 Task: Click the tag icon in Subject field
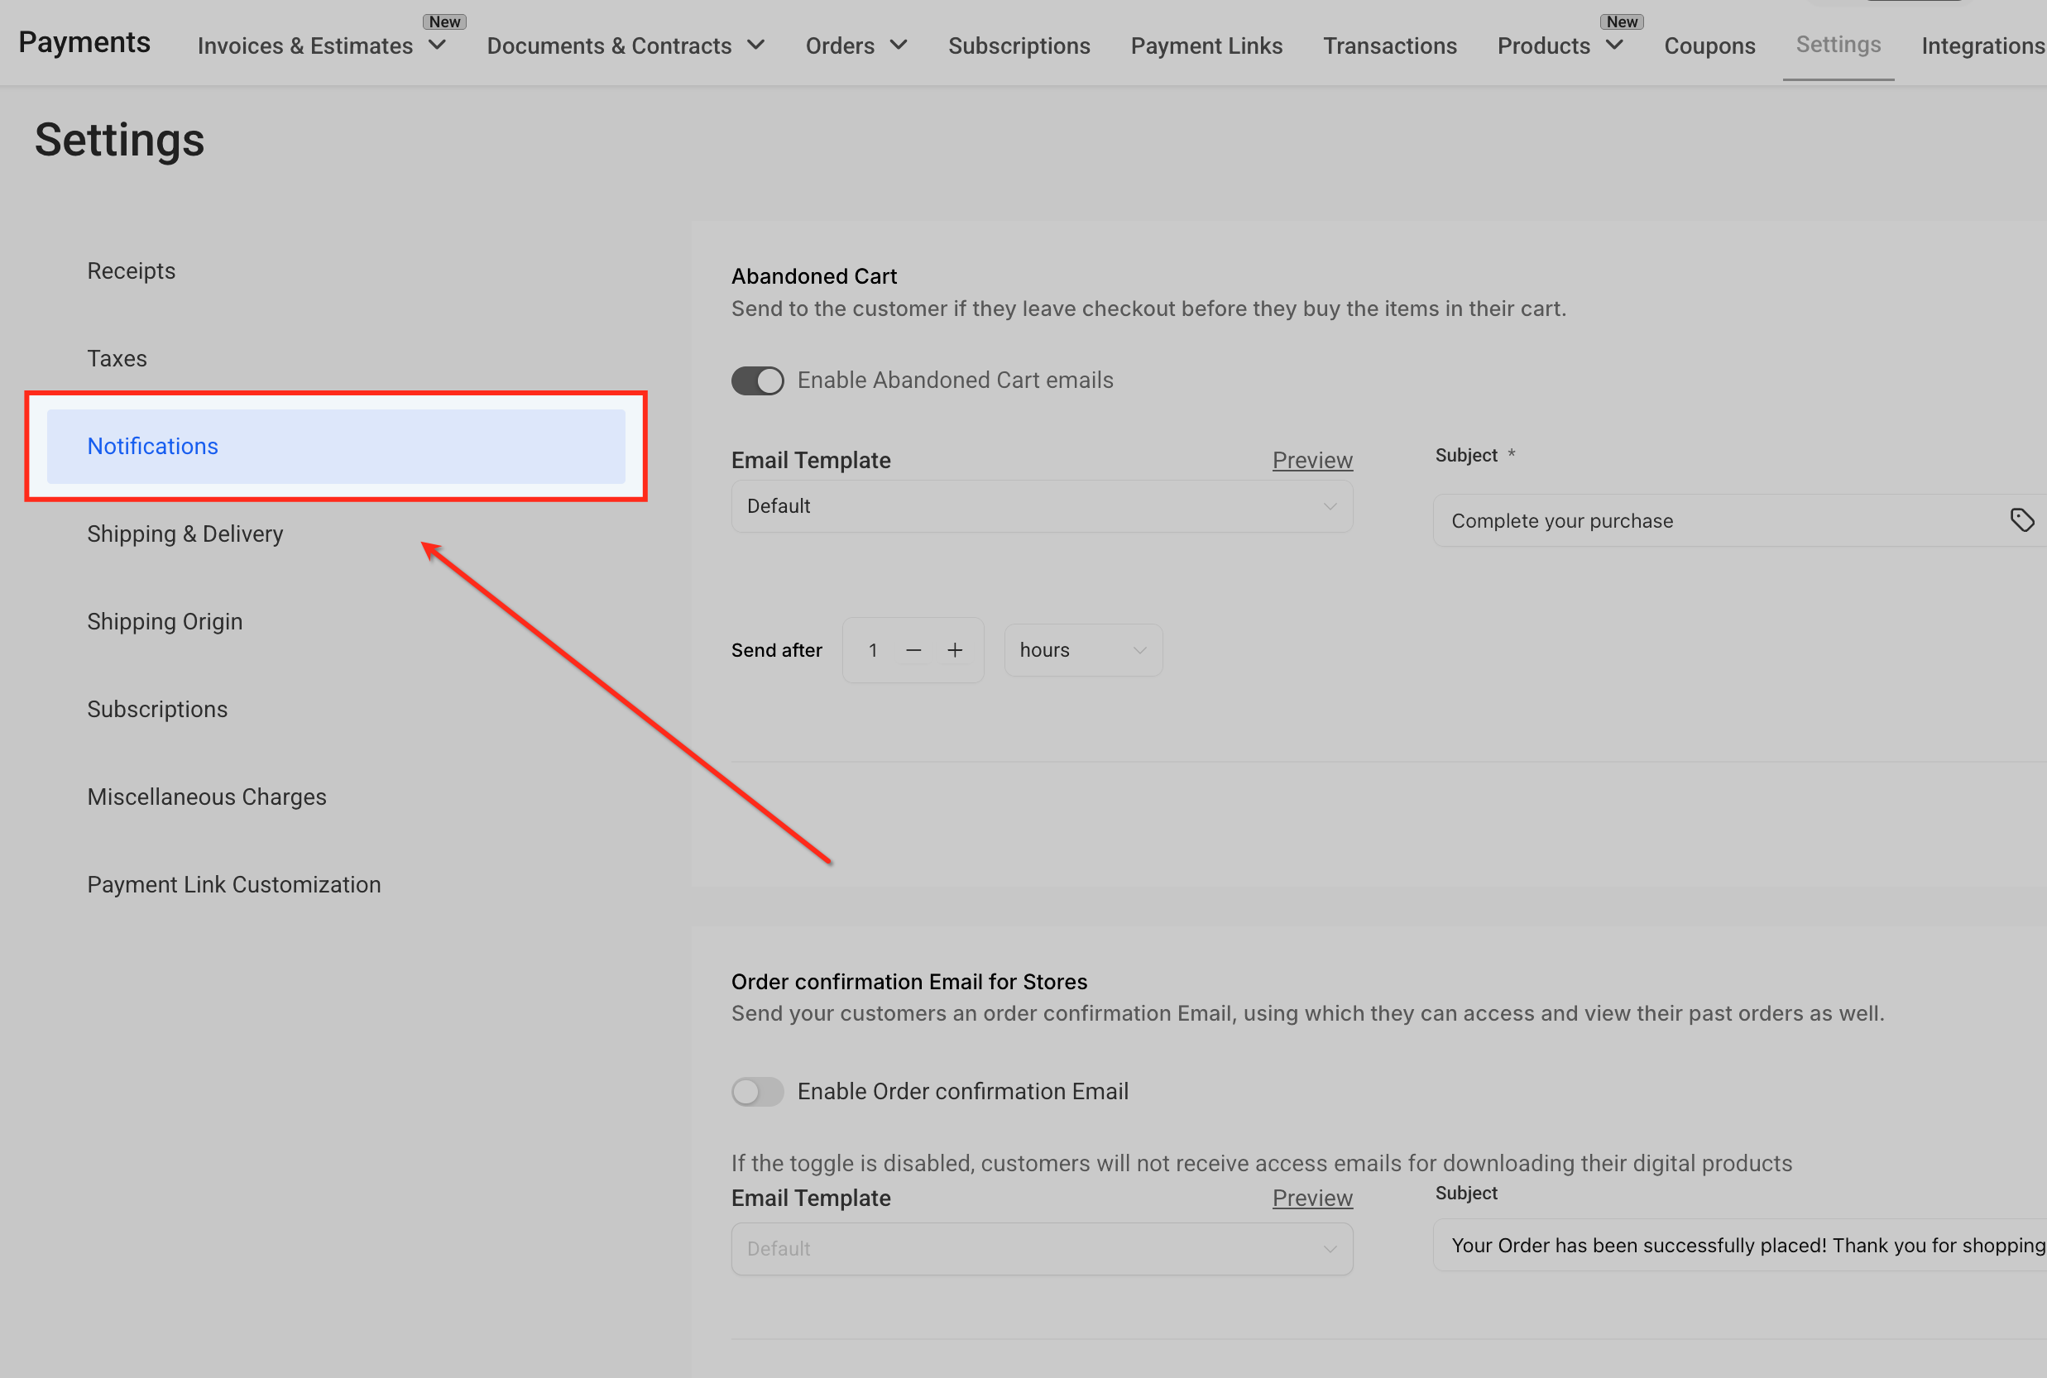pyautogui.click(x=2021, y=520)
